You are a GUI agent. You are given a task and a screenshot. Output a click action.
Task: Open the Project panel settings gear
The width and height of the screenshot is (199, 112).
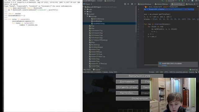coord(132,4)
